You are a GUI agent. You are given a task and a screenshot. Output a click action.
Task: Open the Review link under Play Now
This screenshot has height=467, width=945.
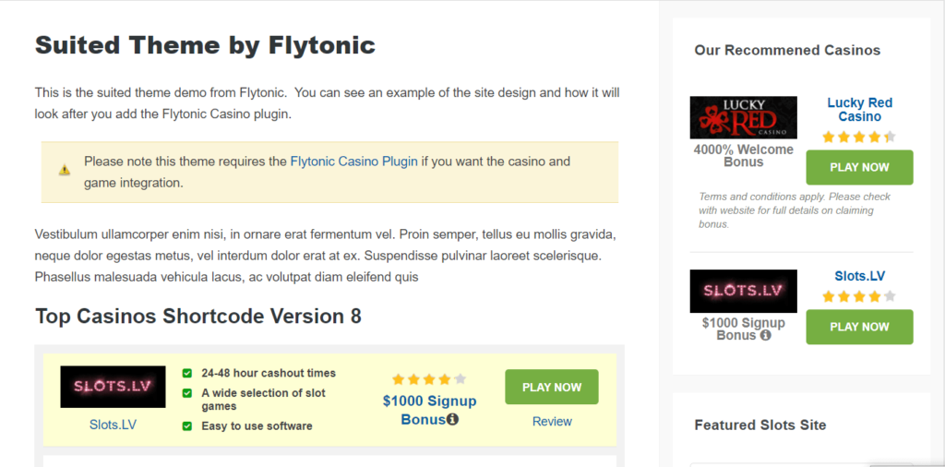click(552, 421)
